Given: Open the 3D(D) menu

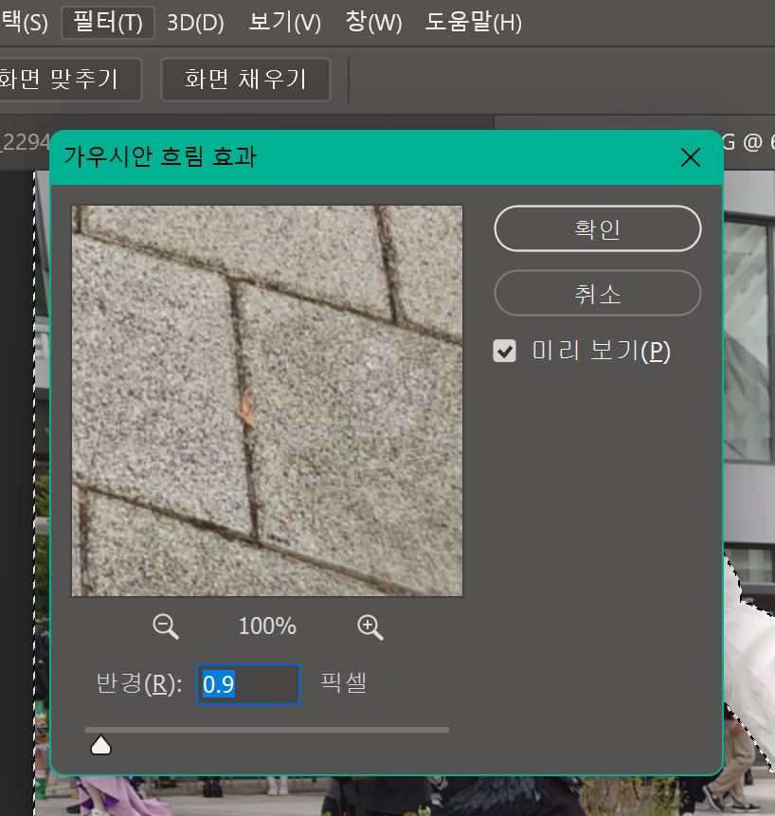Looking at the screenshot, I should pyautogui.click(x=194, y=23).
